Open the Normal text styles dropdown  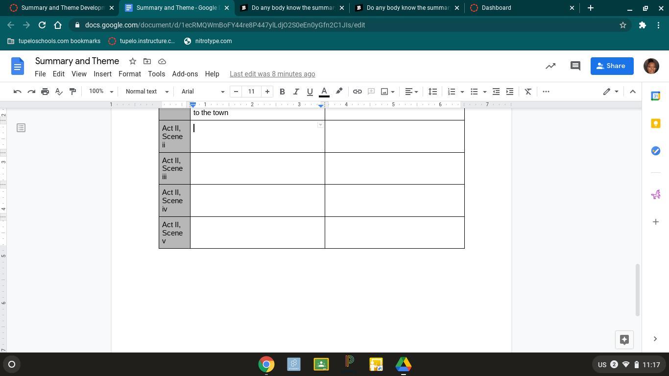coord(146,92)
